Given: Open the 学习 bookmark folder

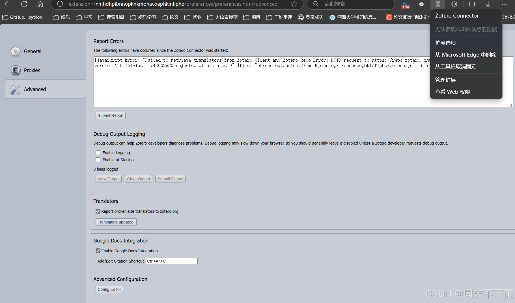Looking at the screenshot, I should click(84, 17).
